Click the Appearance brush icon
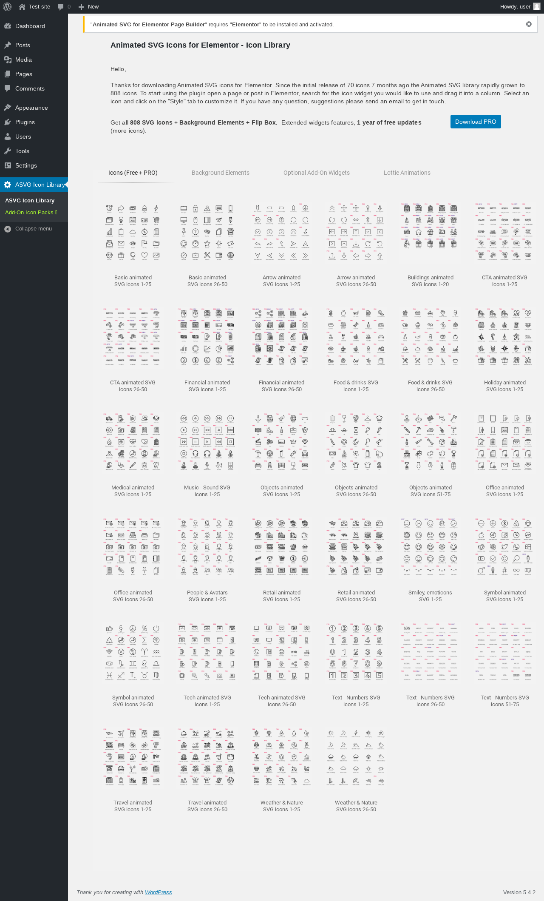This screenshot has height=901, width=544. [x=8, y=108]
